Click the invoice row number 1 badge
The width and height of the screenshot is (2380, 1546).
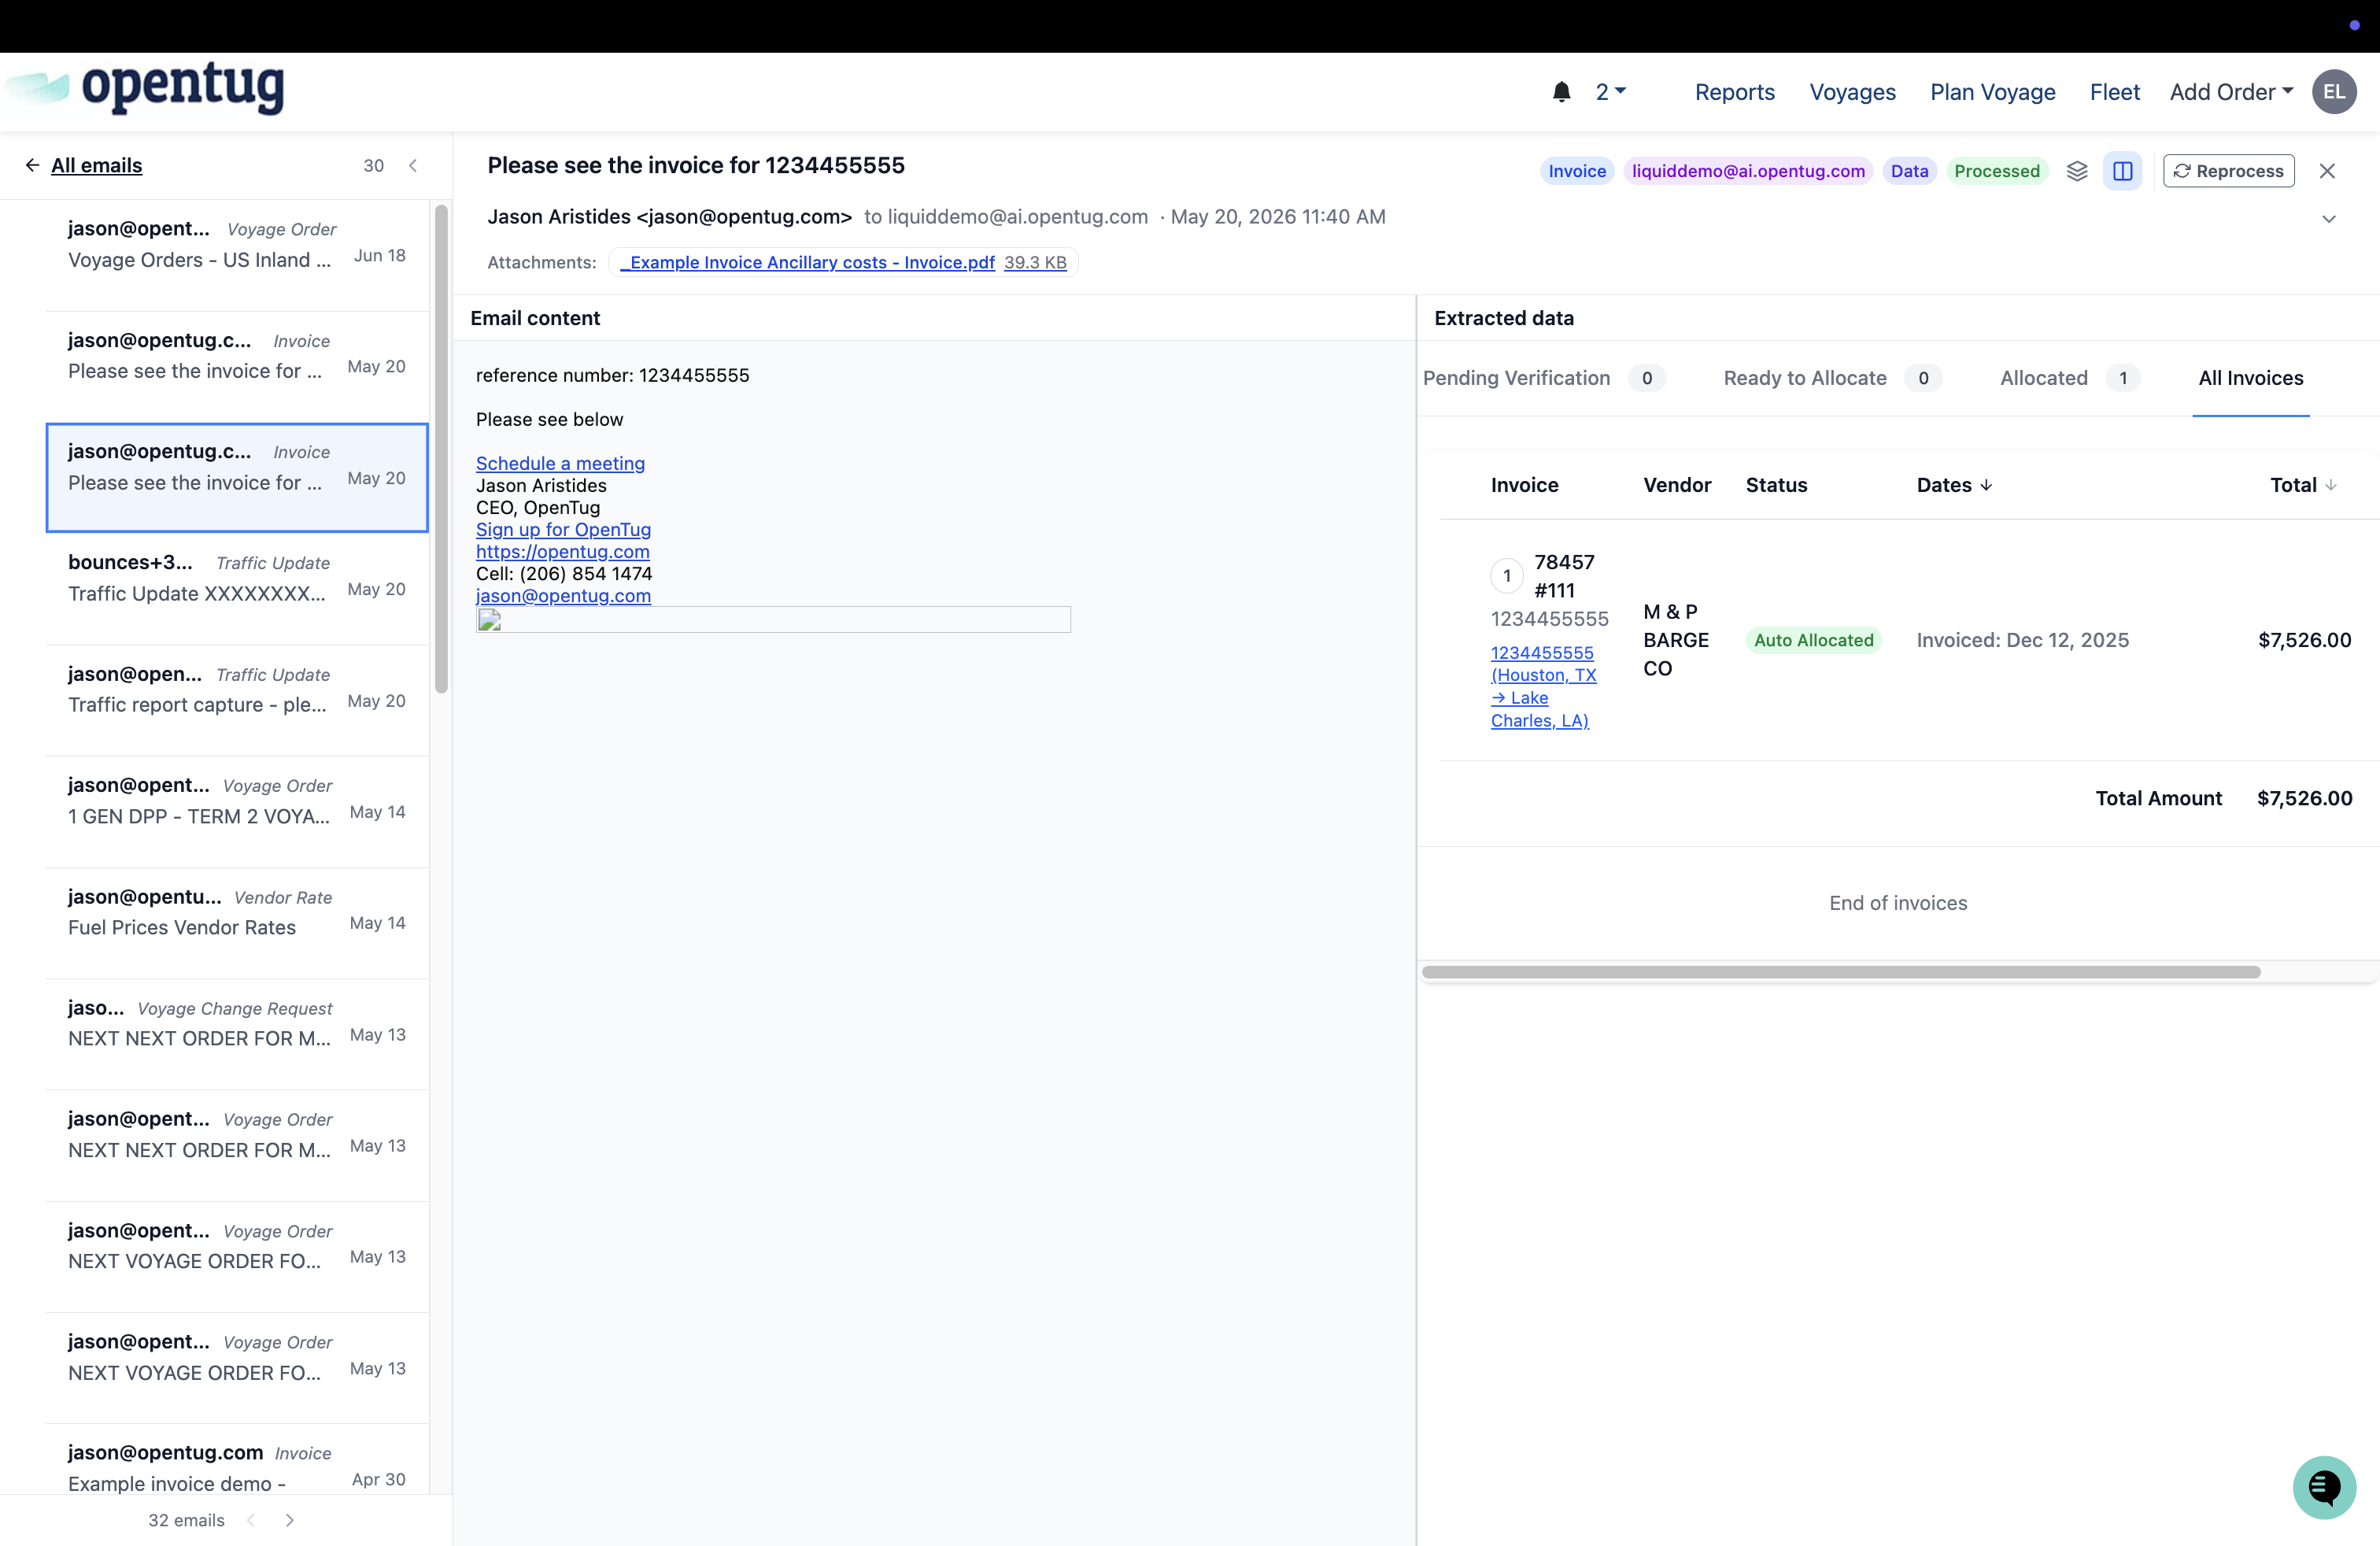[x=1506, y=576]
